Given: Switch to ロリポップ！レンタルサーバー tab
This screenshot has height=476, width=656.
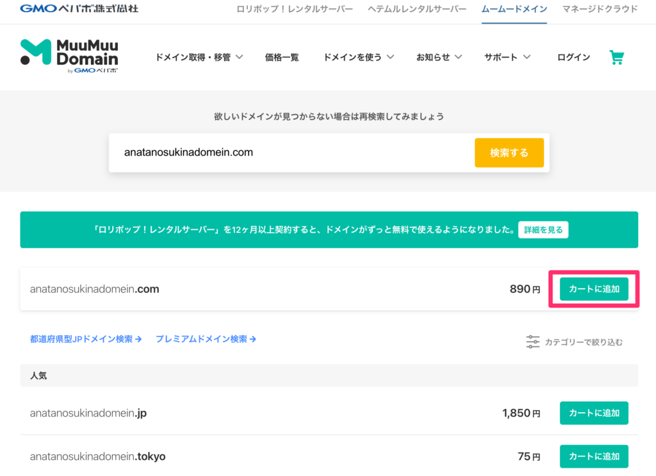Looking at the screenshot, I should [x=294, y=9].
